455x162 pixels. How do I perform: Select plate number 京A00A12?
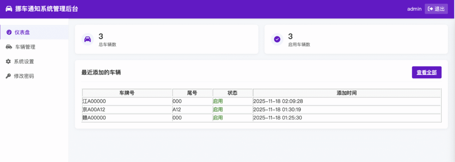click(x=94, y=110)
